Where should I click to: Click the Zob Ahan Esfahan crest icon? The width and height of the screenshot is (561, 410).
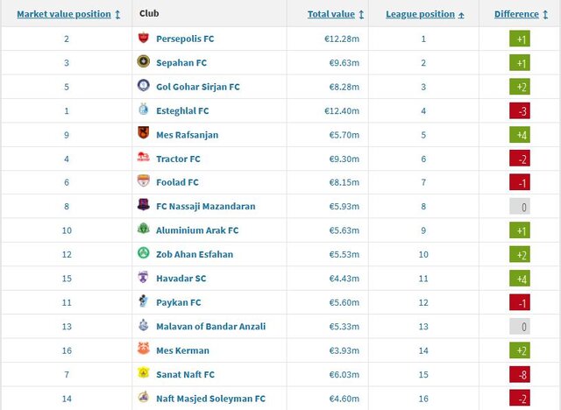pos(144,254)
